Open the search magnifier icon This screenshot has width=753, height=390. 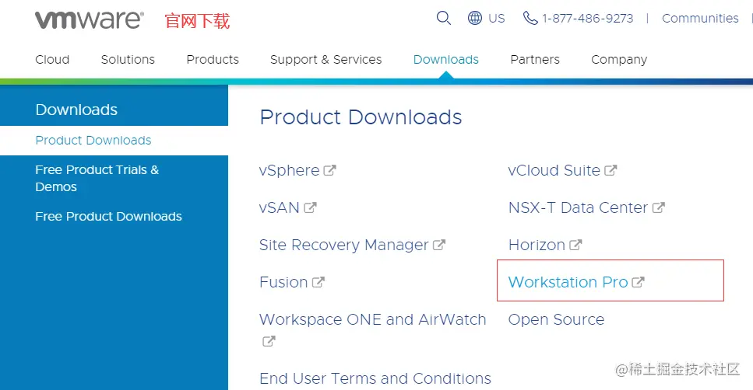click(443, 18)
